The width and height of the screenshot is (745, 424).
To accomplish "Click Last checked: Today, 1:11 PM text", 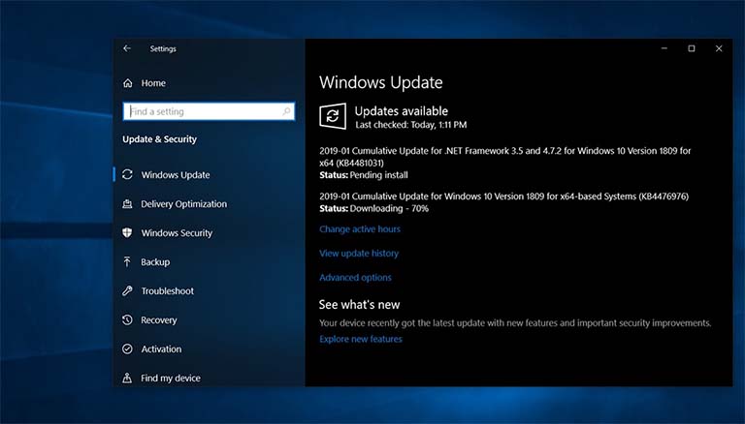I will (x=411, y=125).
